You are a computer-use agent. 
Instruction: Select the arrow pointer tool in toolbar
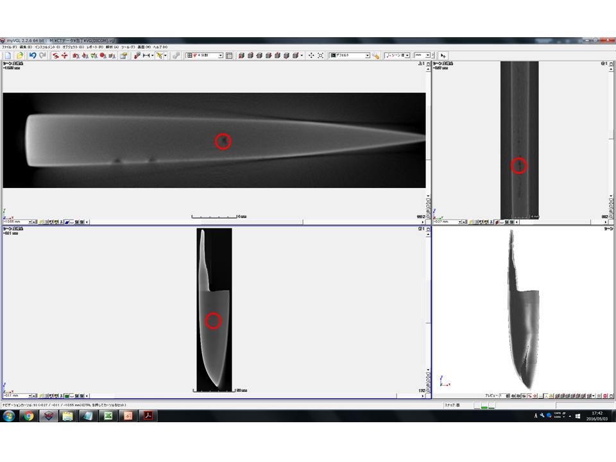(x=443, y=56)
